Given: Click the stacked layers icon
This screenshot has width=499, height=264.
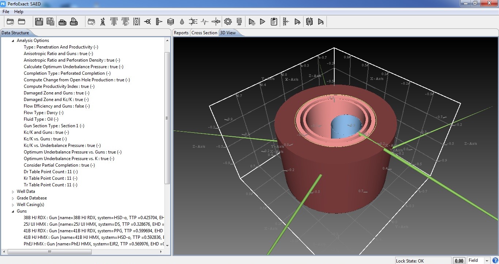Looking at the screenshot, I should click(x=171, y=22).
